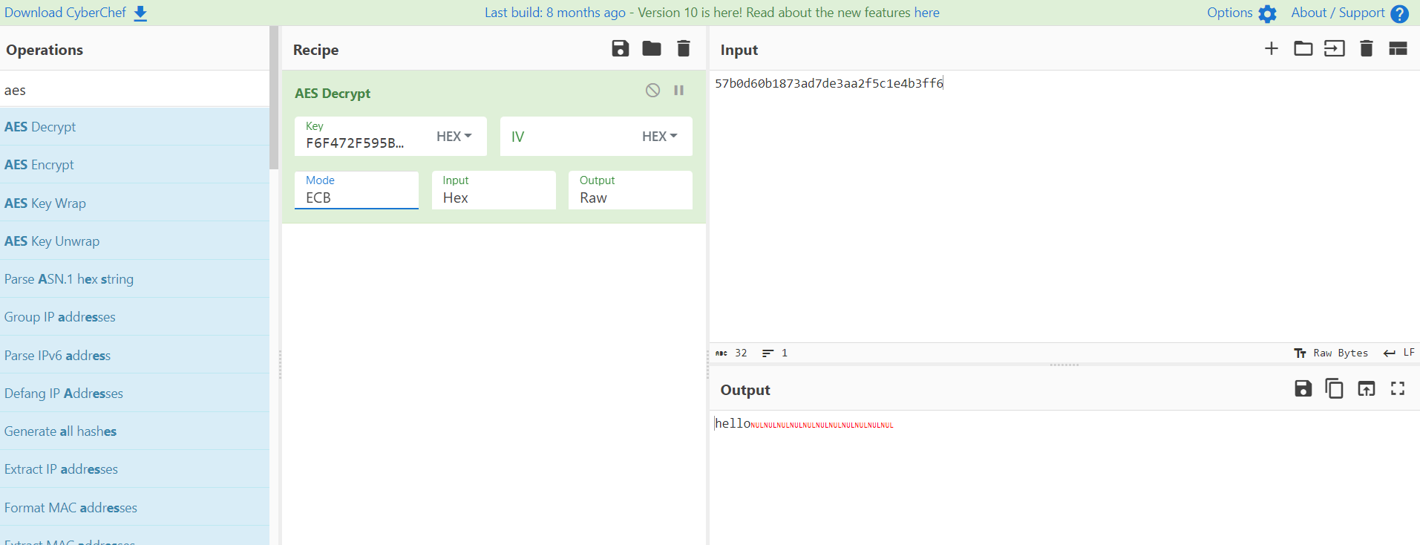Select Format MAC addresses operation
1420x545 pixels.
(134, 508)
